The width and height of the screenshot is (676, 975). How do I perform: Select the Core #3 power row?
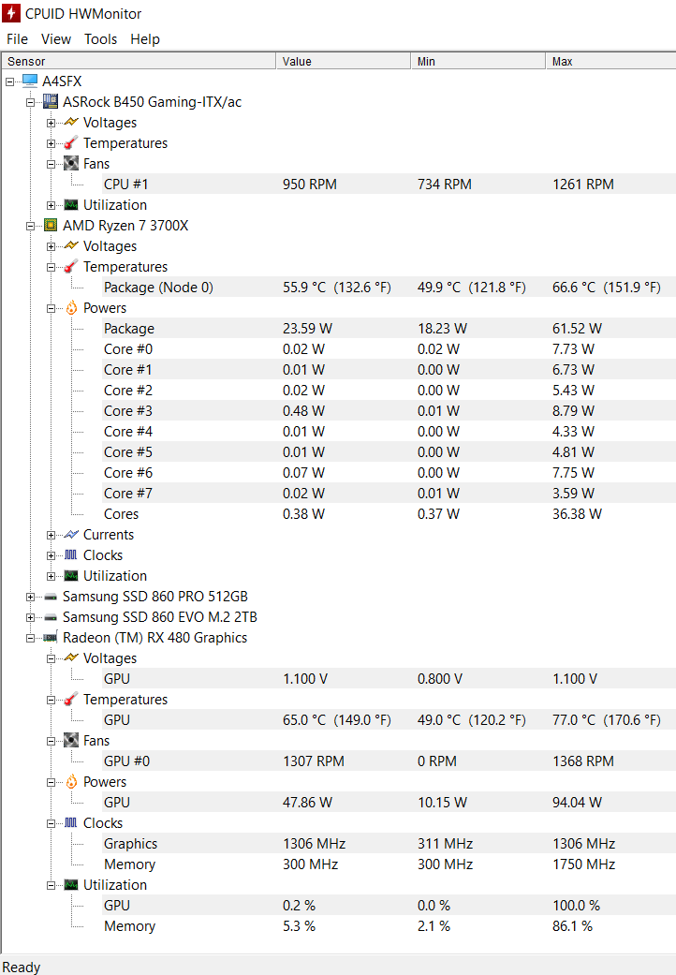tap(389, 411)
